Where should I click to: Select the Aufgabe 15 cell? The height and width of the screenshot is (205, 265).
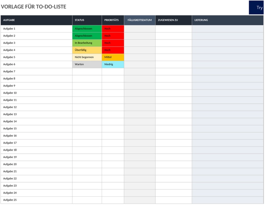point(36,129)
